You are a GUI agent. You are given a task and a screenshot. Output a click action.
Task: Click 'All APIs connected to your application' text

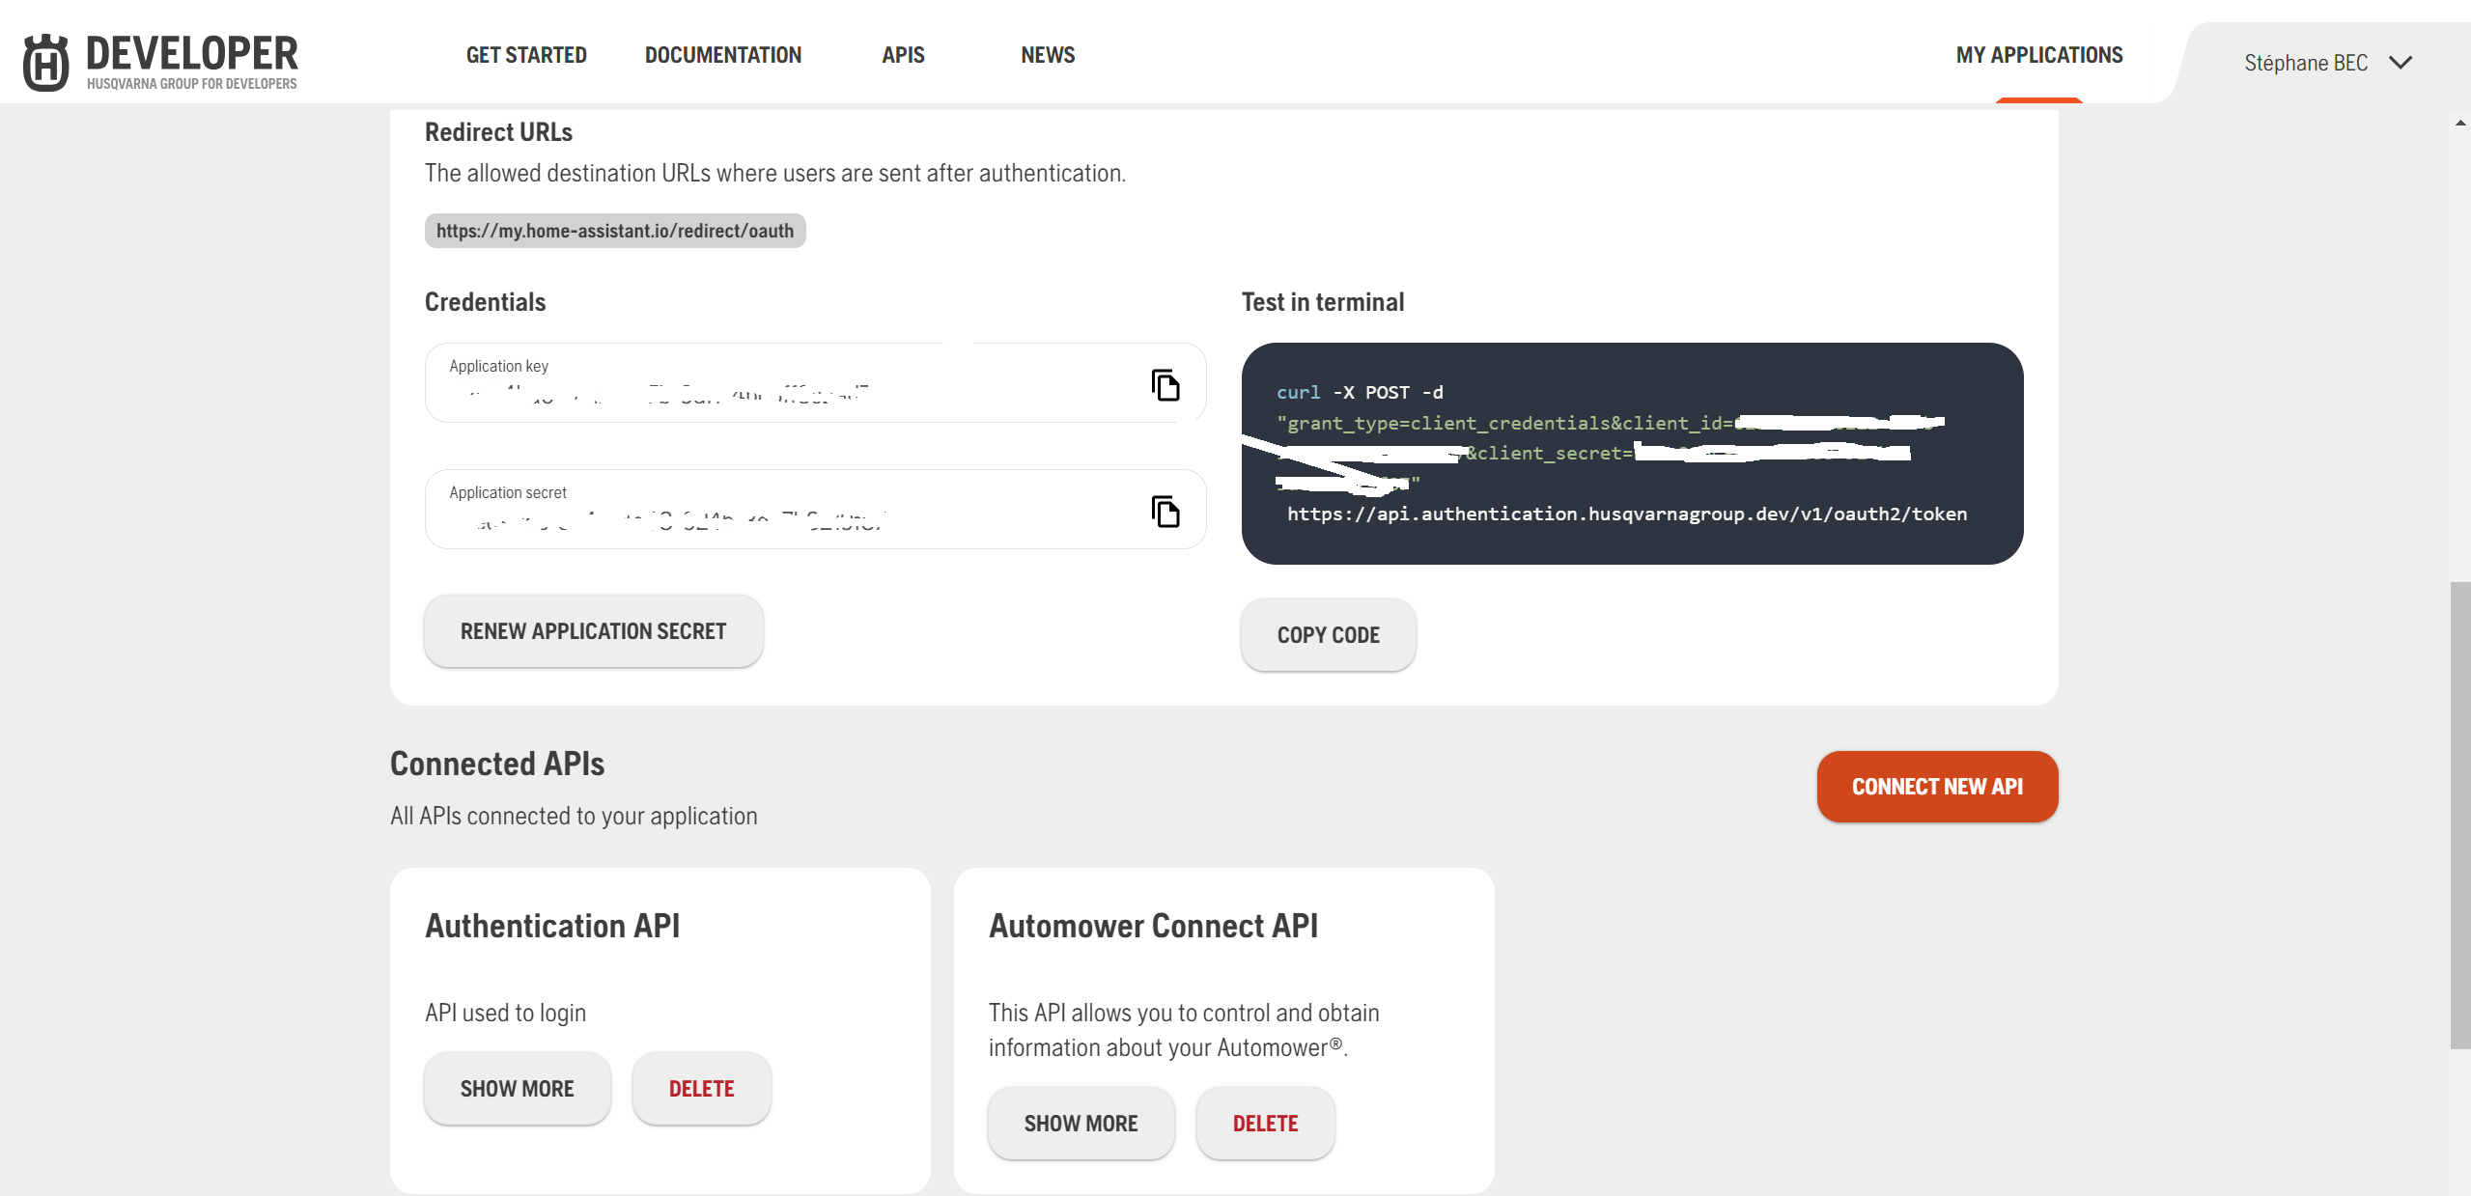[x=574, y=816]
